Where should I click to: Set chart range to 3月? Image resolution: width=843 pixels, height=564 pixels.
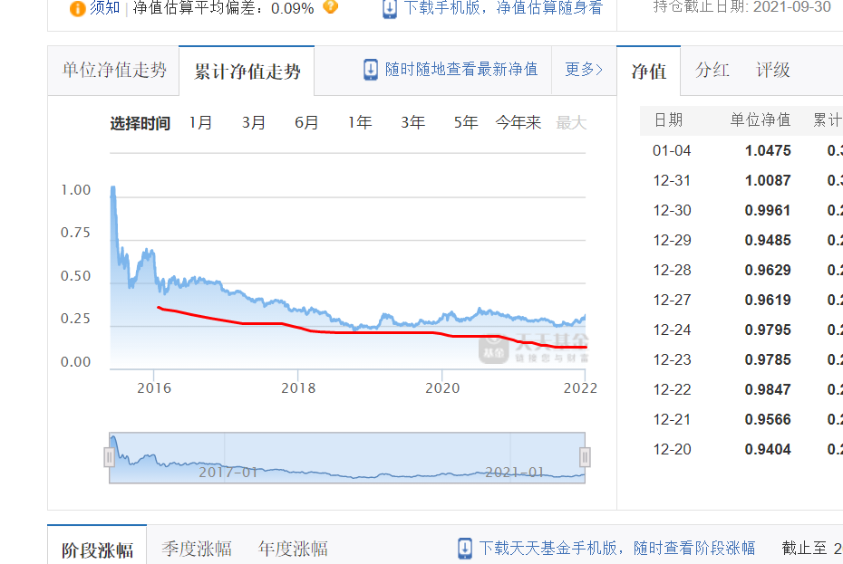click(254, 122)
